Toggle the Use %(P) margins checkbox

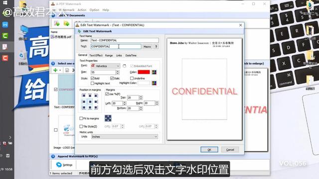click(107, 94)
